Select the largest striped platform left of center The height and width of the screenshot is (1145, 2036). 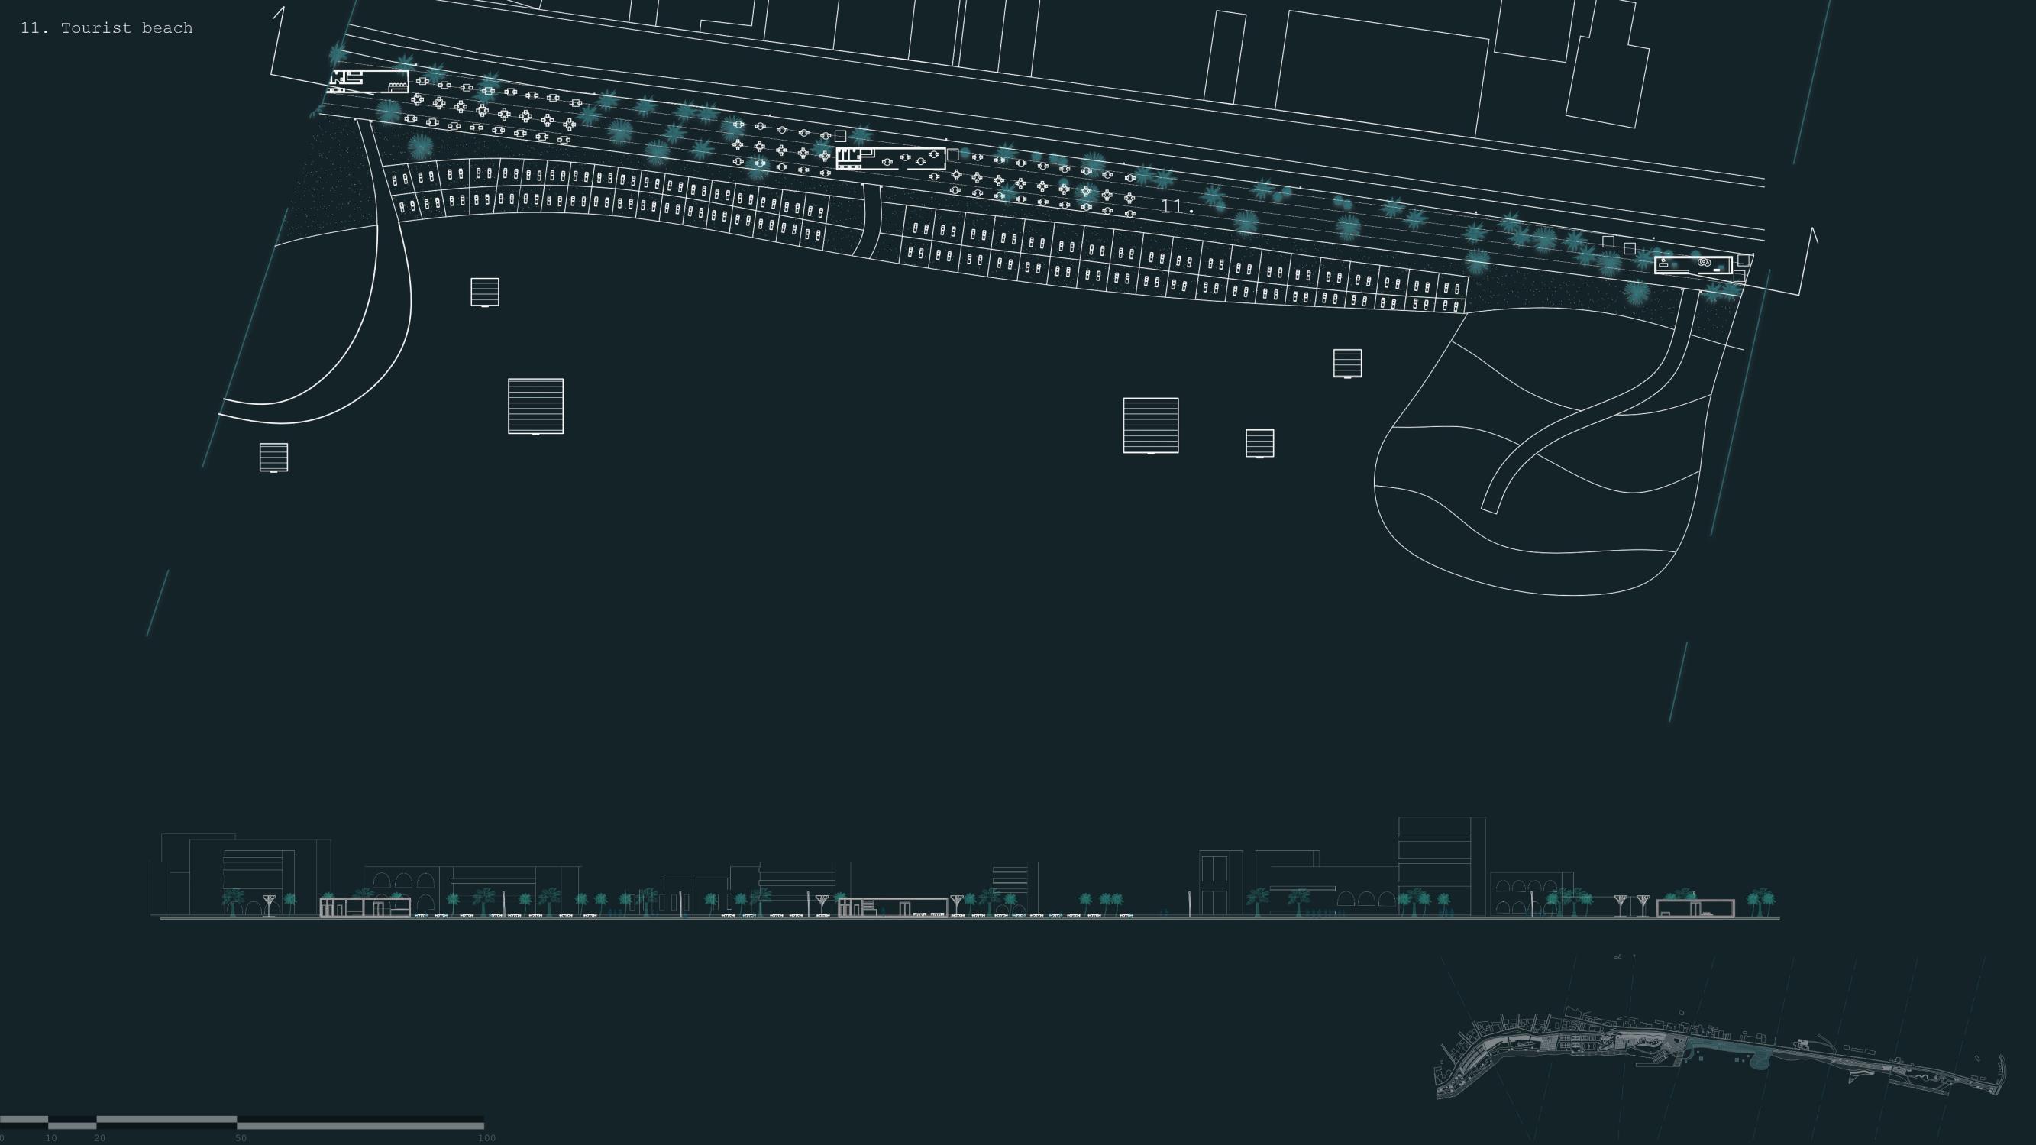pyautogui.click(x=535, y=406)
